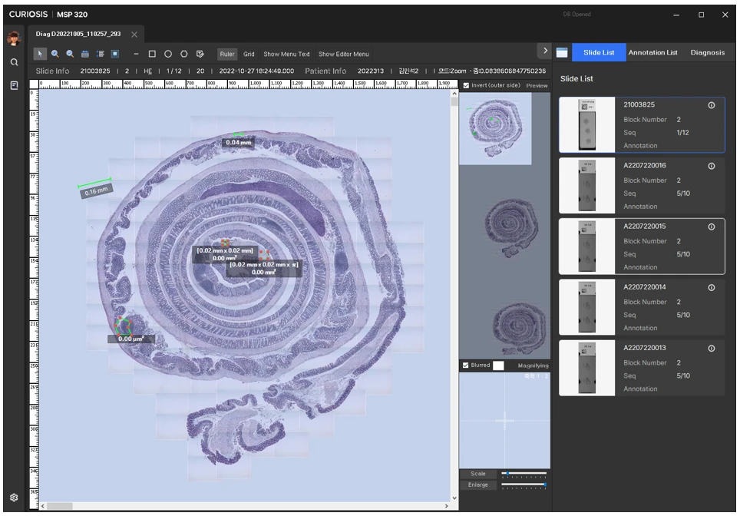This screenshot has height=516, width=740.
Task: Select slide thumbnail A2207220014
Action: coord(587,307)
